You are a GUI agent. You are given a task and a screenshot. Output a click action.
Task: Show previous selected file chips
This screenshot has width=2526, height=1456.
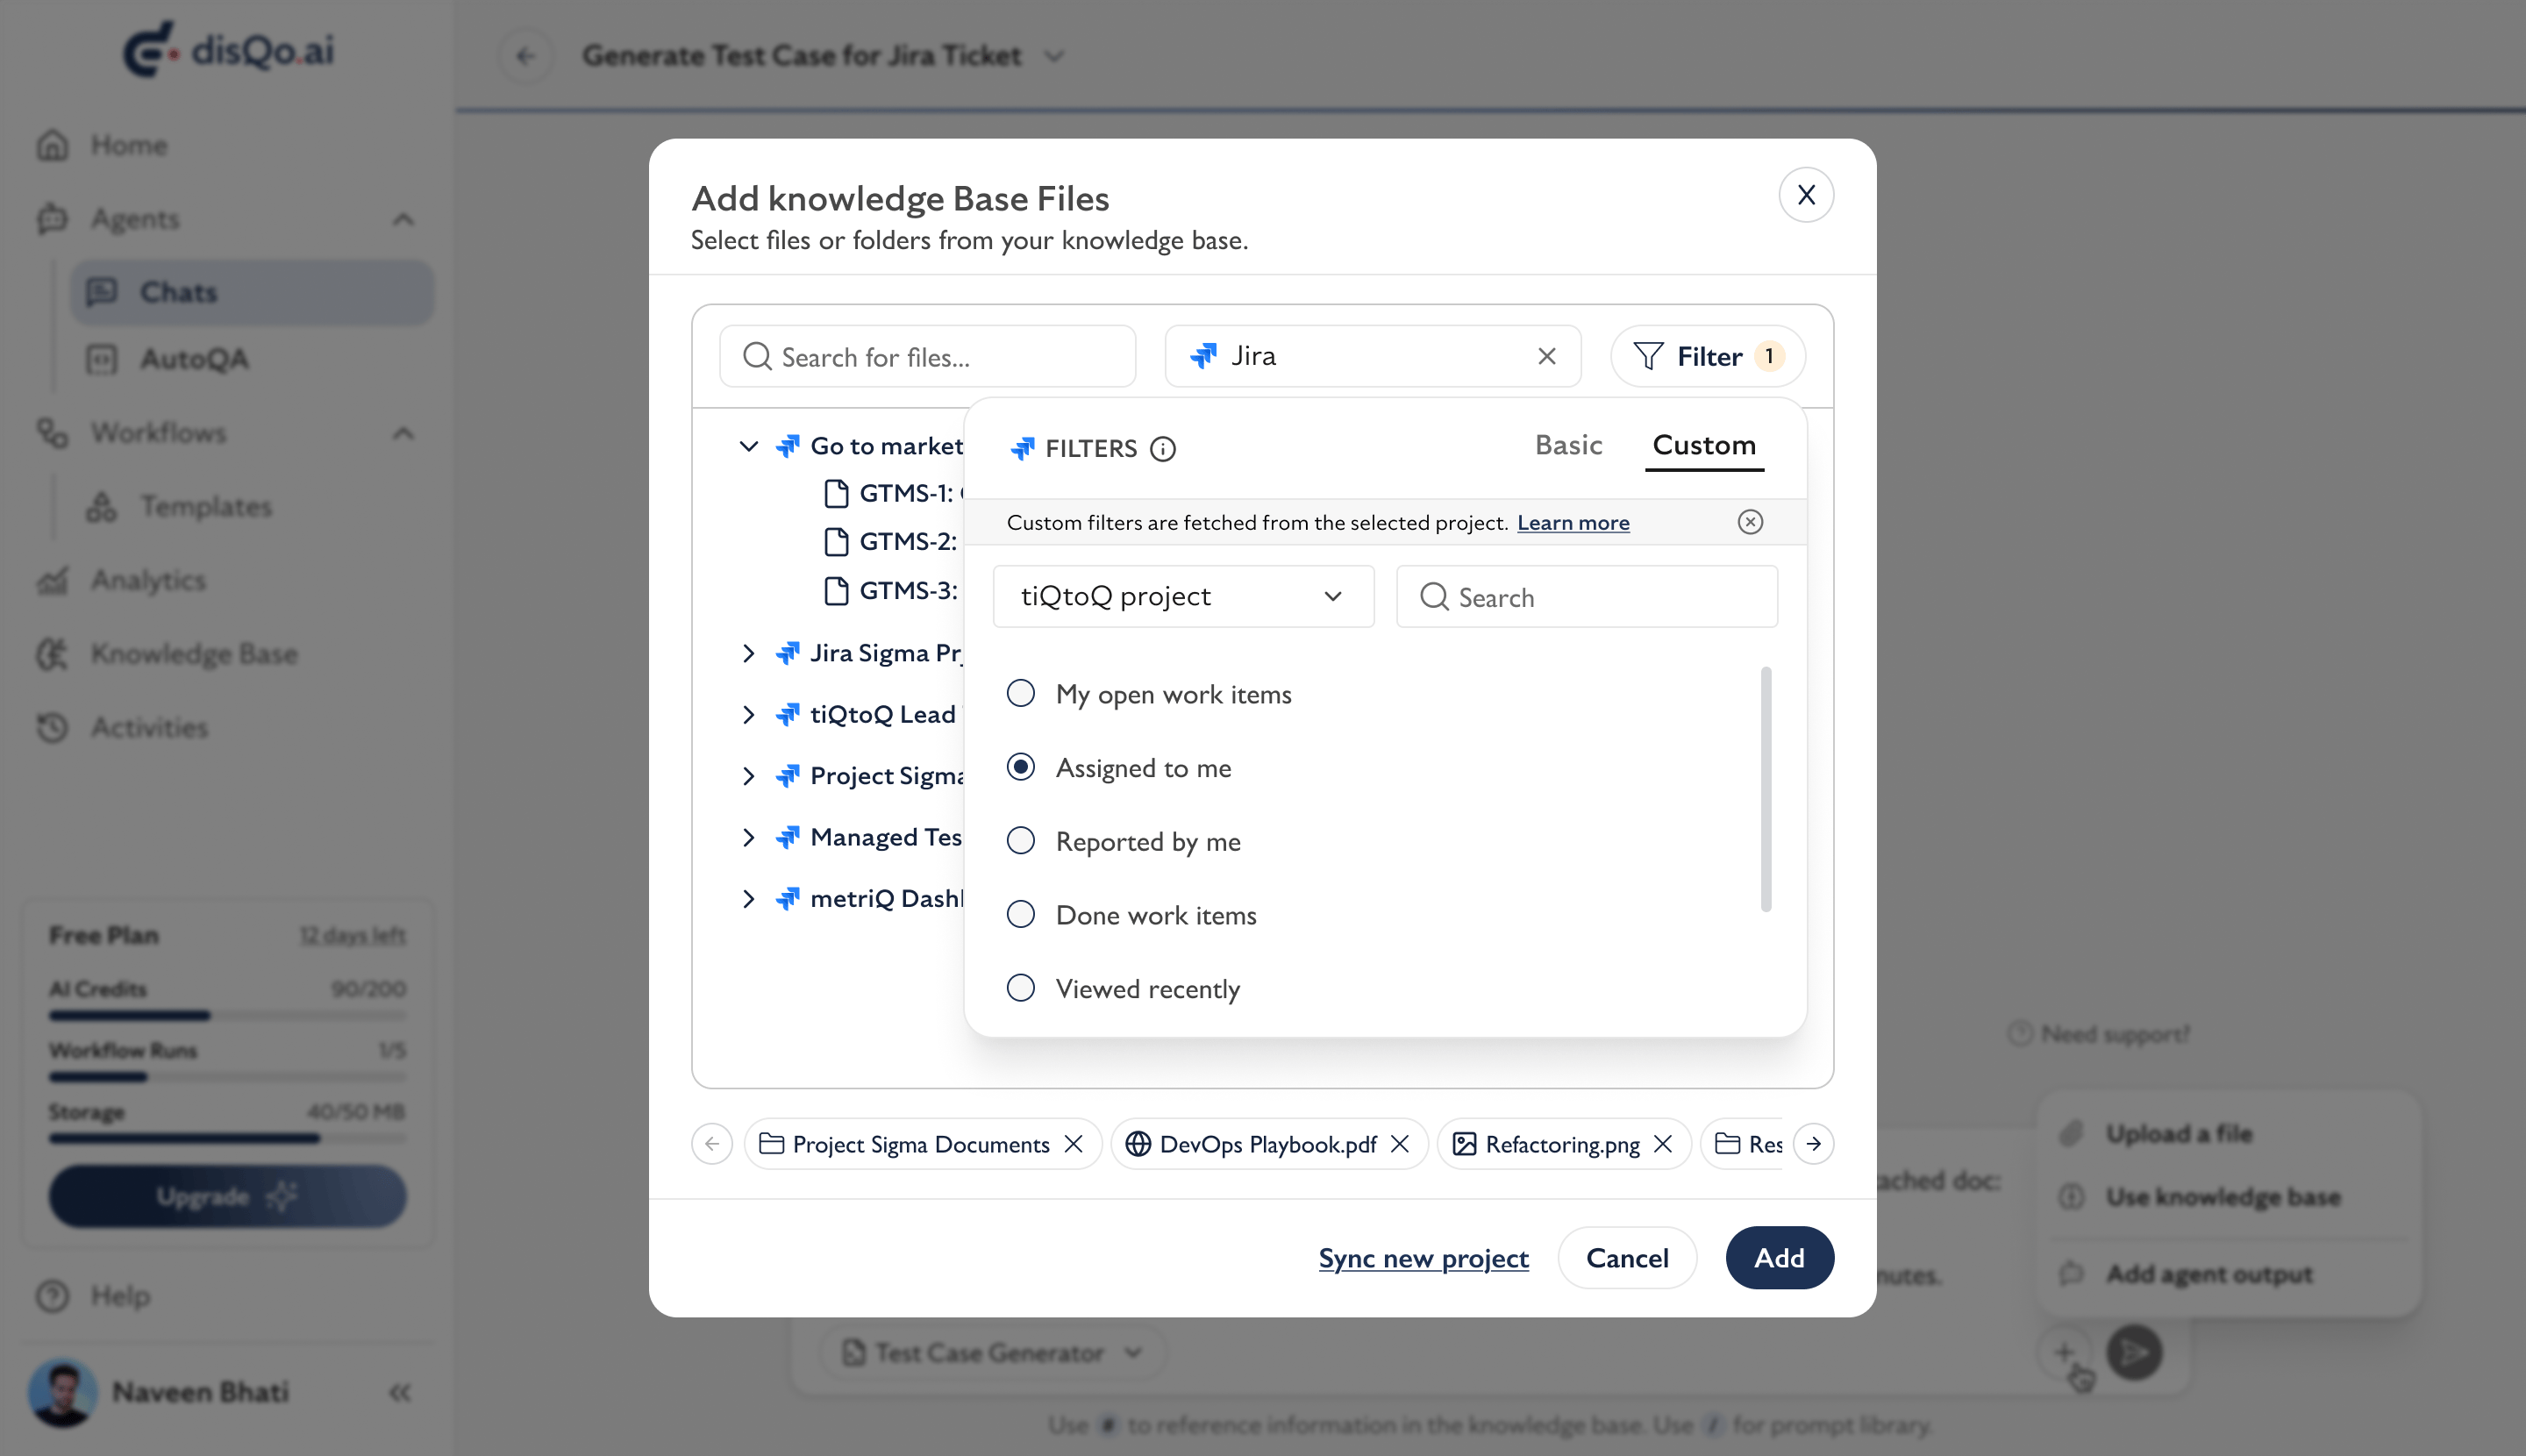tap(712, 1143)
